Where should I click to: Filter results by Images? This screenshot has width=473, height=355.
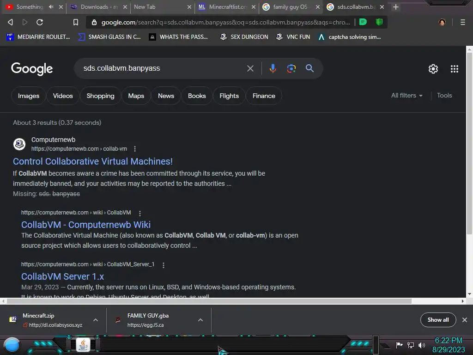pyautogui.click(x=28, y=96)
